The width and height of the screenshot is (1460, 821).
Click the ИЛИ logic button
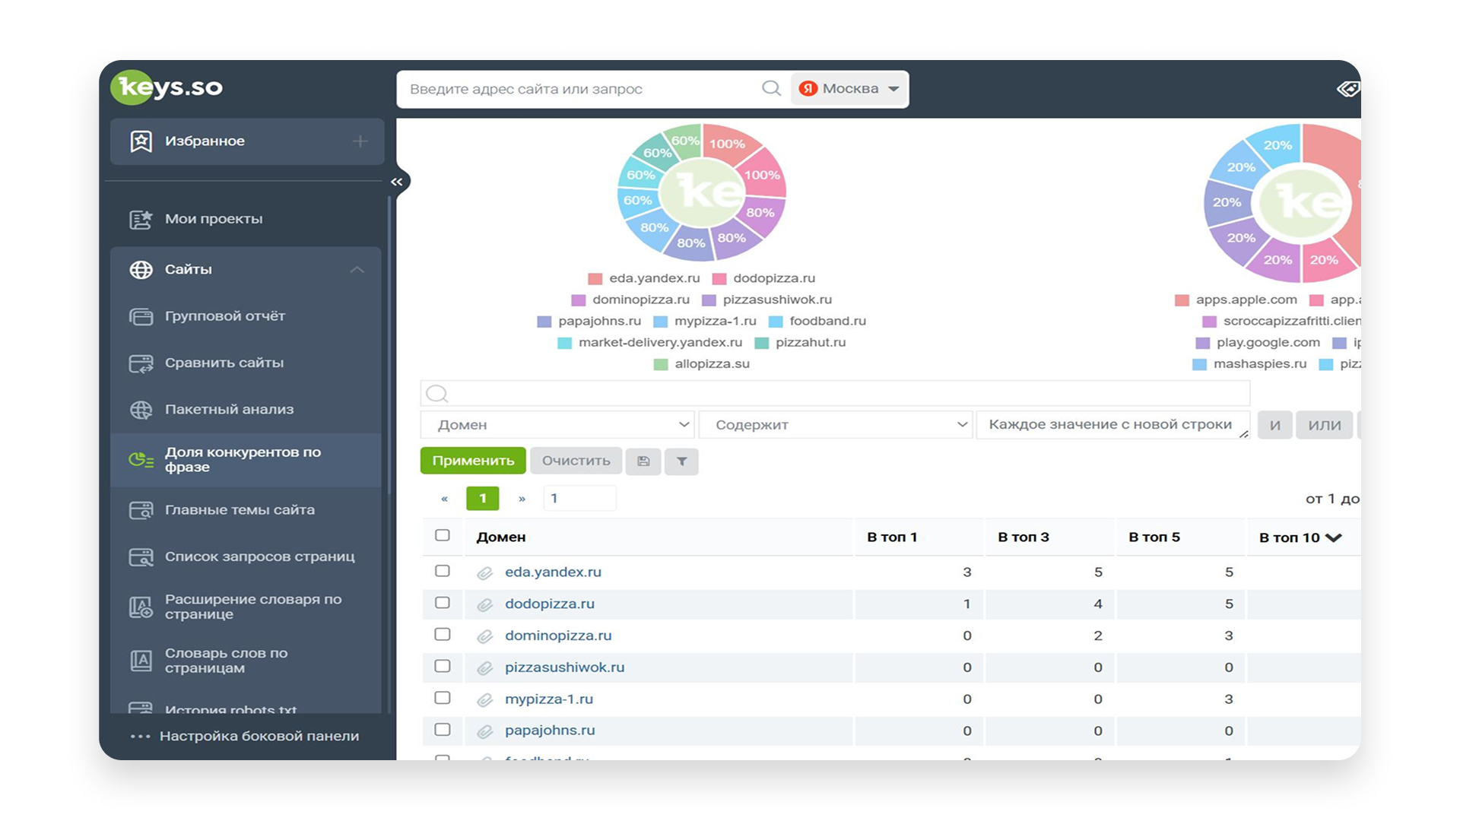[1324, 425]
